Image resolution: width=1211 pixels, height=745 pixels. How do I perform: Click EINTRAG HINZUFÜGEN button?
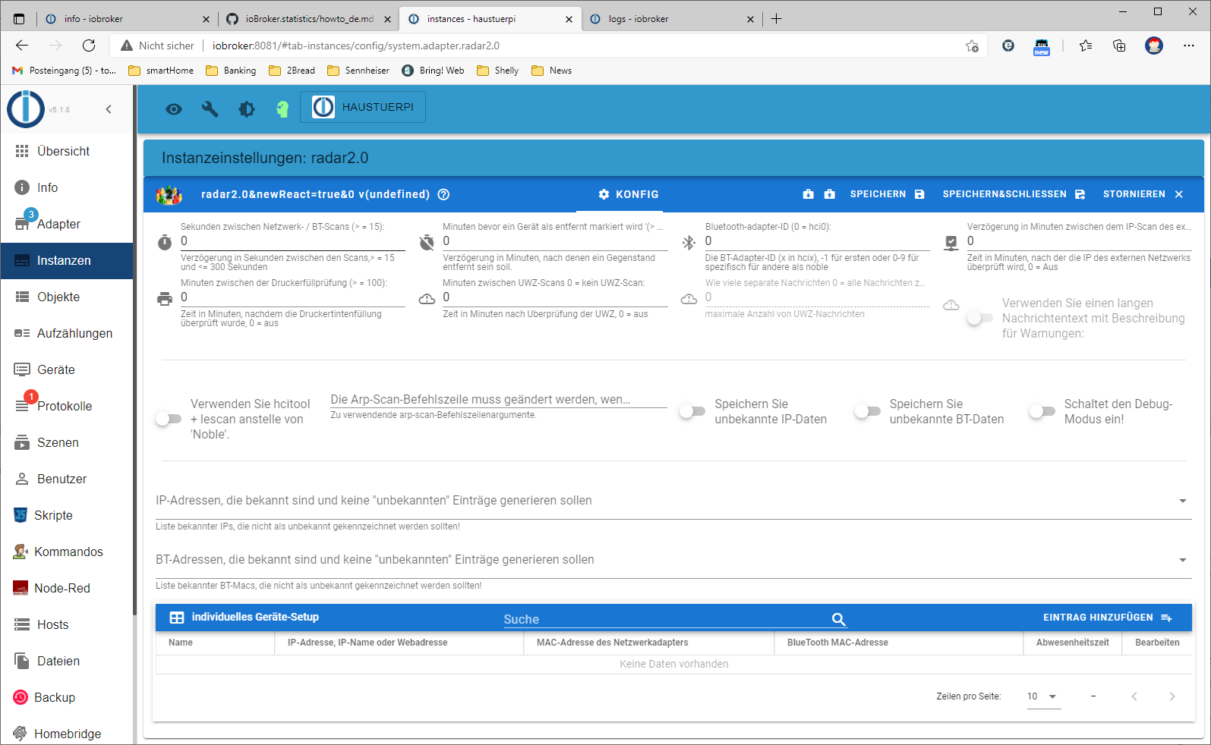coord(1107,618)
